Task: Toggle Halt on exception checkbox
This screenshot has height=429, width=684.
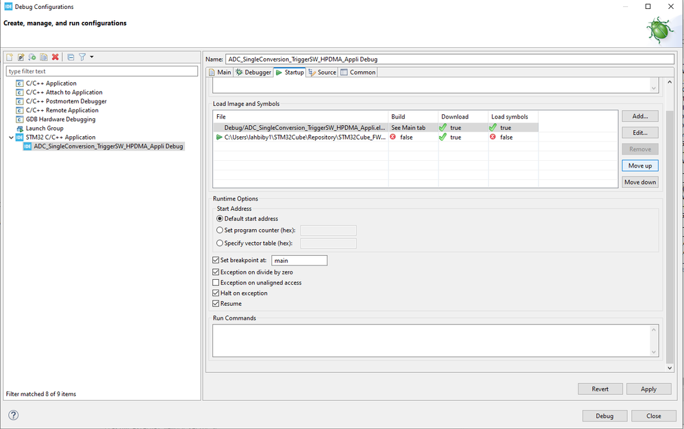Action: click(216, 294)
